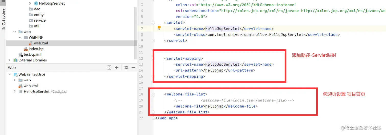This screenshot has width=386, height=135.
Task: Click the Web (in testJsp) facet icon
Action: 16,74
